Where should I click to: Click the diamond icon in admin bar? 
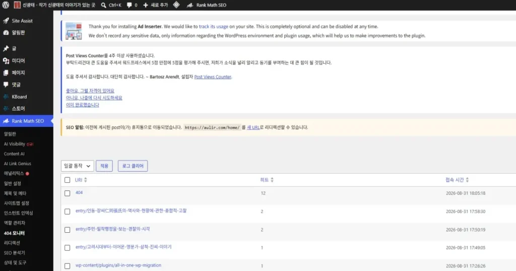pyautogui.click(x=176, y=5)
